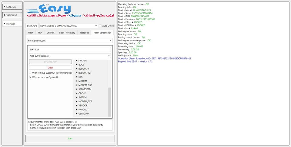Image resolution: width=291 pixels, height=147 pixels.
Task: Expand the SAMSUNG sidebar section
Action: (12, 15)
